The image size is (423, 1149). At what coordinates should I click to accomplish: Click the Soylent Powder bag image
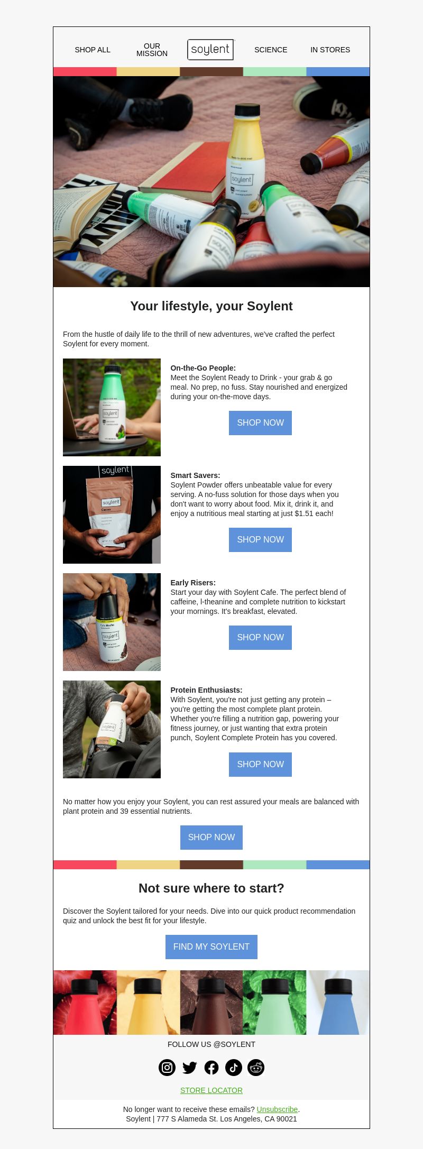(x=112, y=514)
